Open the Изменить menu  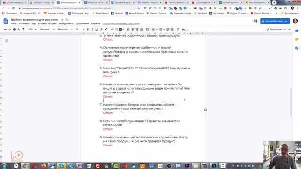pyautogui.click(x=24, y=23)
